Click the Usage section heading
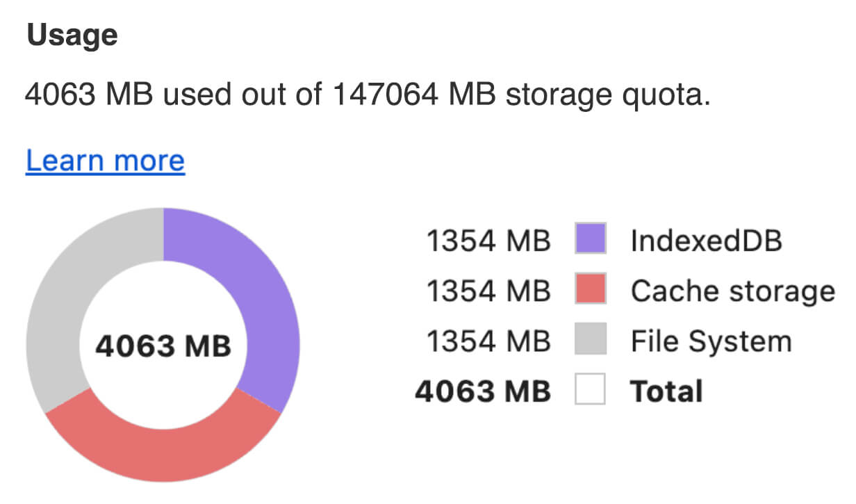 coord(72,35)
